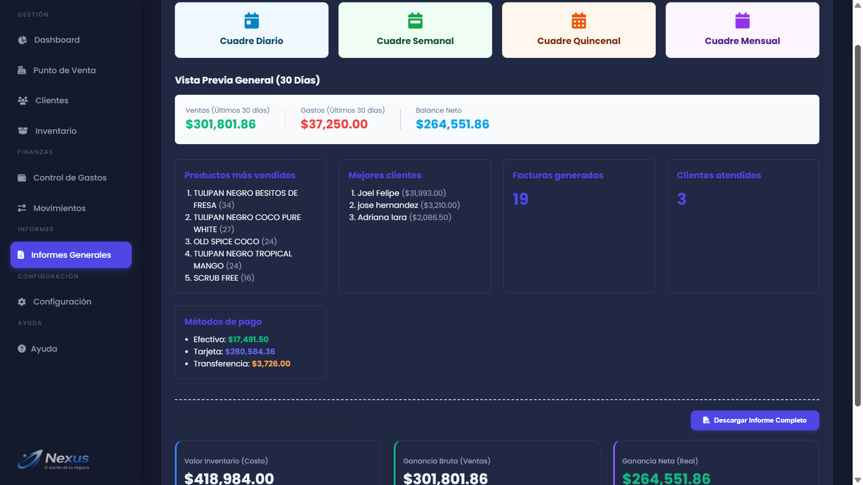863x485 pixels.
Task: Open the Cuadre Mensual report card
Action: click(x=742, y=30)
